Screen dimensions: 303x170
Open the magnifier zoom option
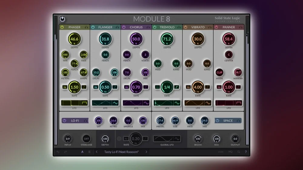(x=239, y=152)
